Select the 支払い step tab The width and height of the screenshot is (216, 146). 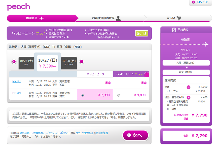tap(177, 18)
